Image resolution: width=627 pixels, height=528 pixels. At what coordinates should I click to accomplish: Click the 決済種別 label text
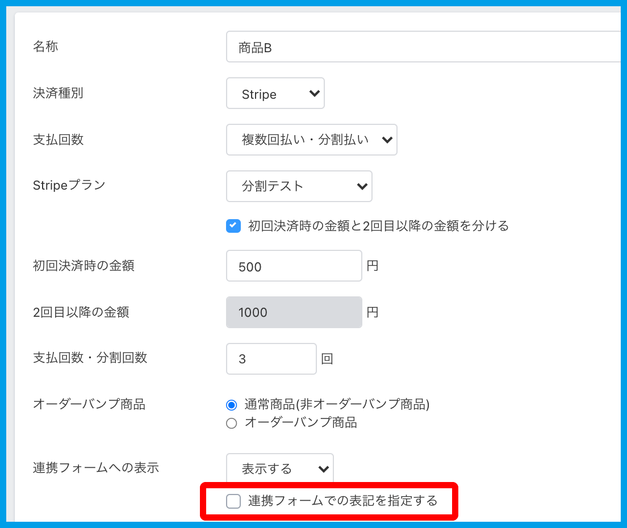tap(58, 93)
